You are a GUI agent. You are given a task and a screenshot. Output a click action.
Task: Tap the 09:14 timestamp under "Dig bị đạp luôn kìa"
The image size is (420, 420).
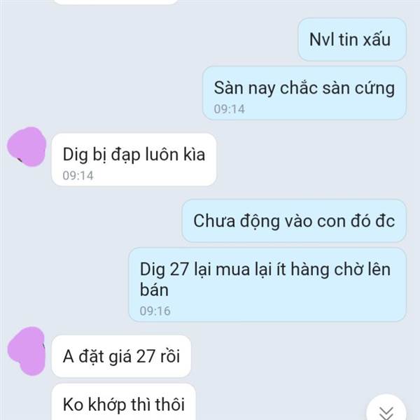[78, 176]
